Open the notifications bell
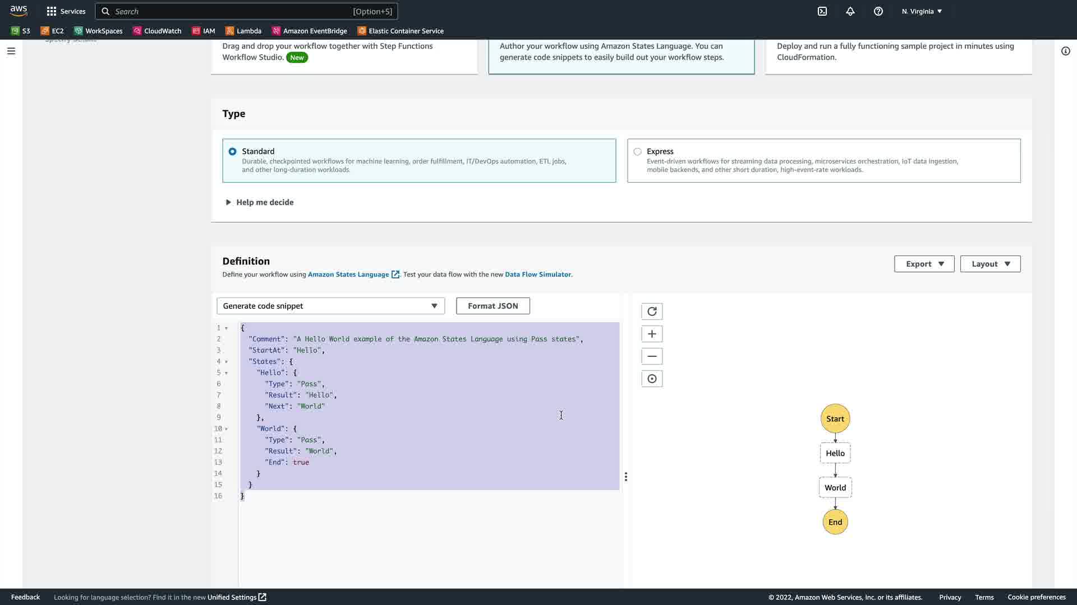This screenshot has width=1077, height=605. (x=850, y=11)
